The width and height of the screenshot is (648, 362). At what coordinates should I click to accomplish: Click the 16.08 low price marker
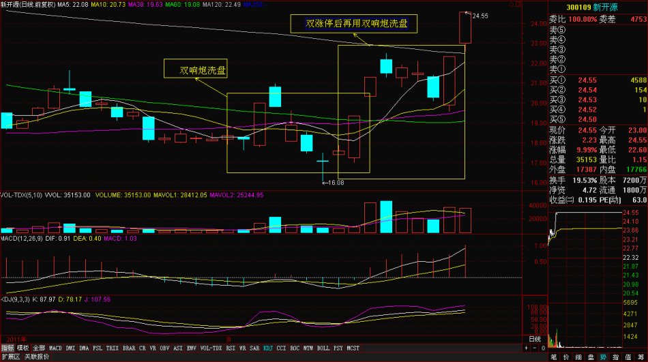336,182
